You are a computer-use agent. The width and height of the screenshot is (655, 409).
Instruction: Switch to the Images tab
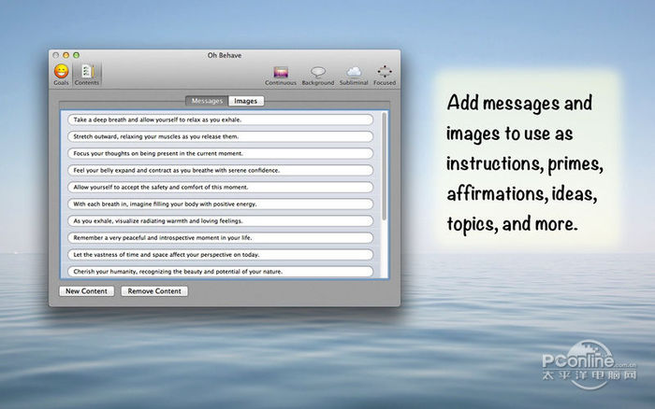pos(245,101)
